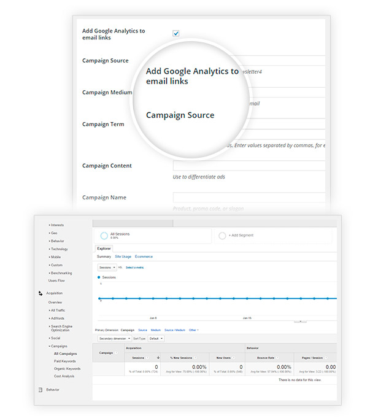Uncheck Add Google Analytics to email links checkbox
Screen dimensions: 370x418
click(x=176, y=33)
